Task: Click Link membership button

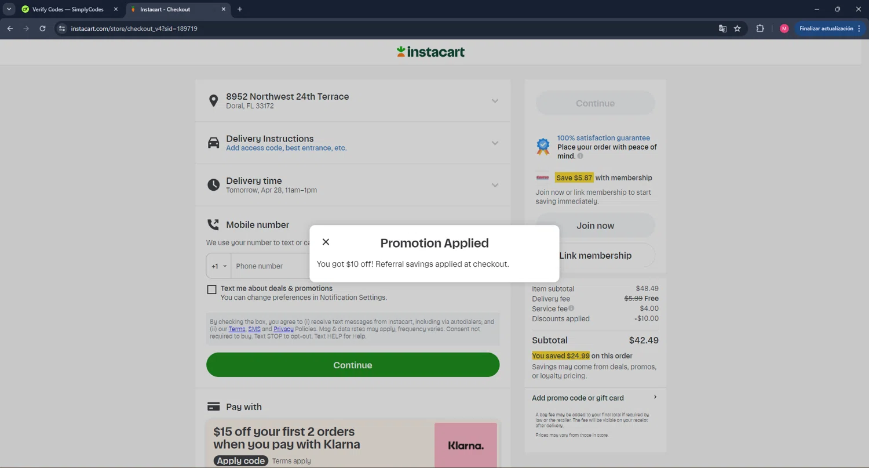Action: 595,255
